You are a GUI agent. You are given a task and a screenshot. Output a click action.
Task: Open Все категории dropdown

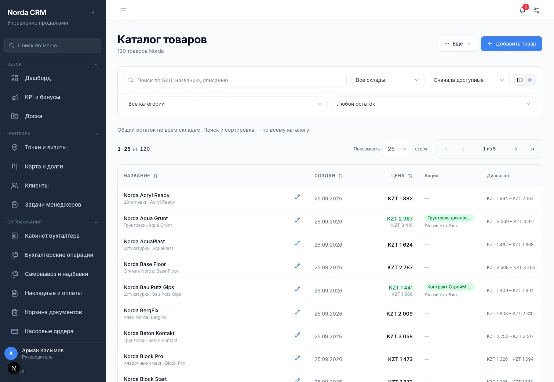coord(225,104)
